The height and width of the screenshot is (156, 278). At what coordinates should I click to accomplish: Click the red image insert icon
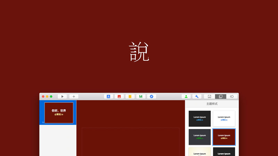pyautogui.click(x=119, y=96)
